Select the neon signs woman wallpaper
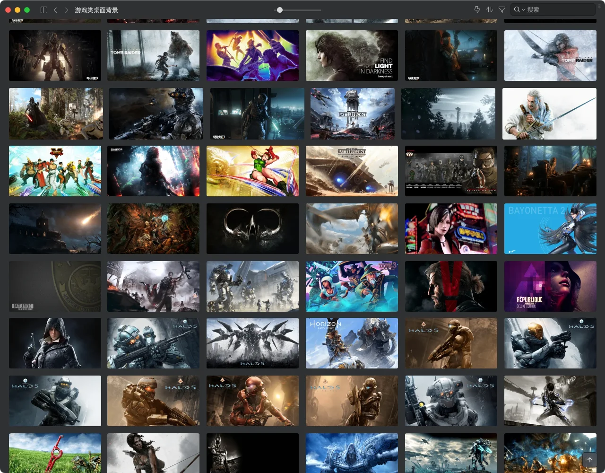605x473 pixels. (x=451, y=229)
